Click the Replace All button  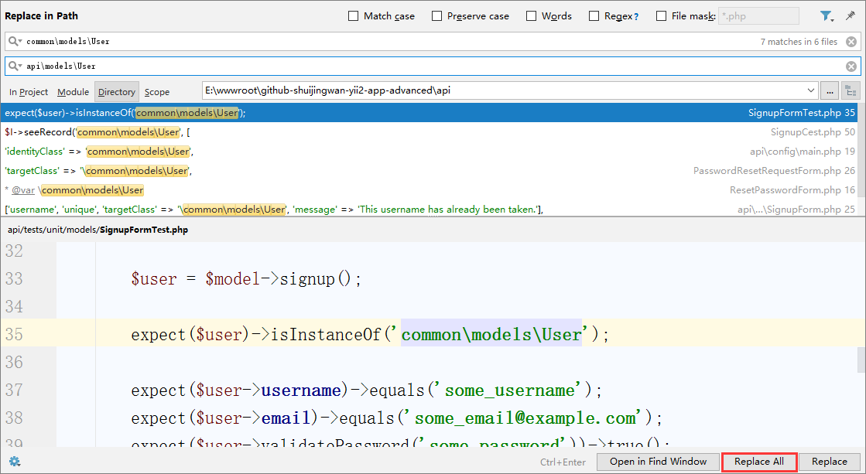point(758,462)
